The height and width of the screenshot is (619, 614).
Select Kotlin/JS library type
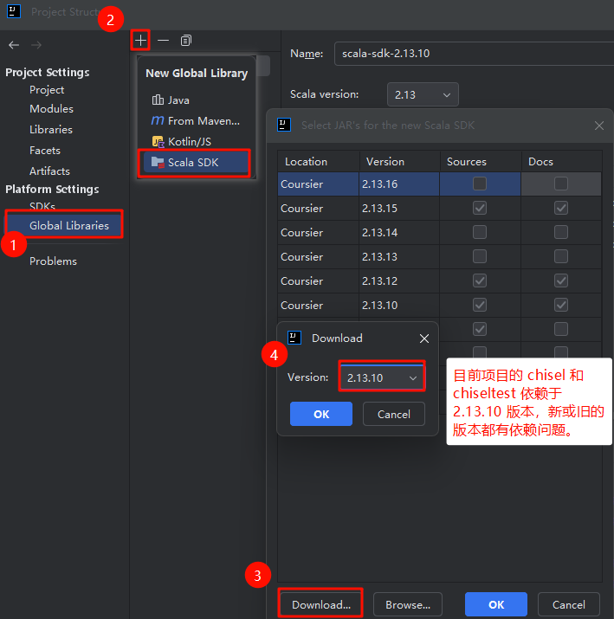point(189,141)
